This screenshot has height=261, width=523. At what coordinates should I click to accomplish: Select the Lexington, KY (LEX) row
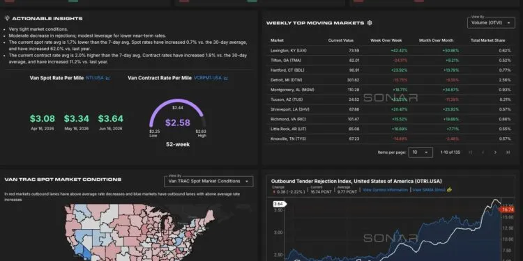pos(391,51)
